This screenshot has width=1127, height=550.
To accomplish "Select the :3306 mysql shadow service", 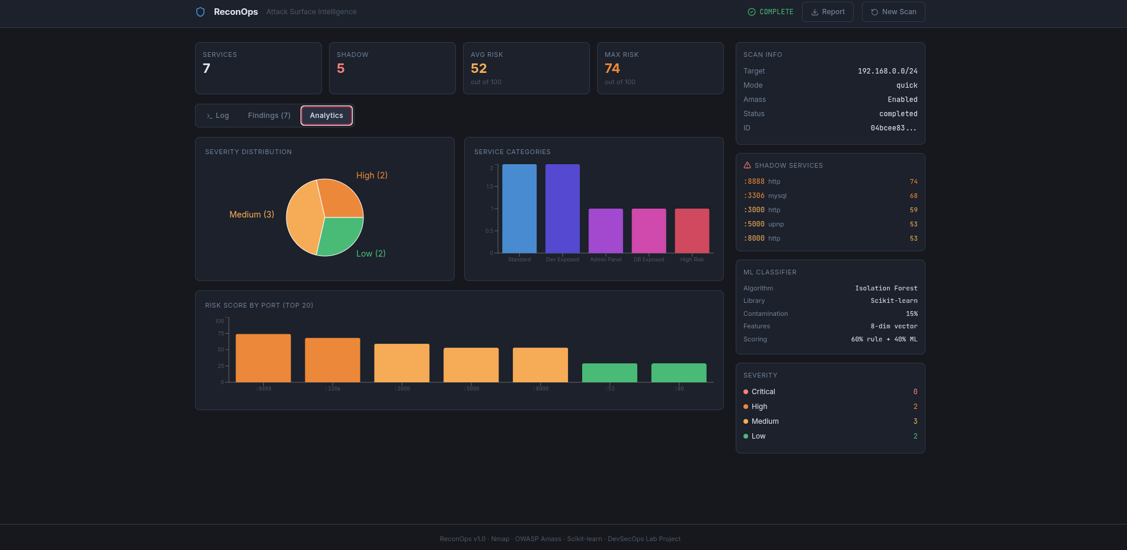I will click(830, 196).
